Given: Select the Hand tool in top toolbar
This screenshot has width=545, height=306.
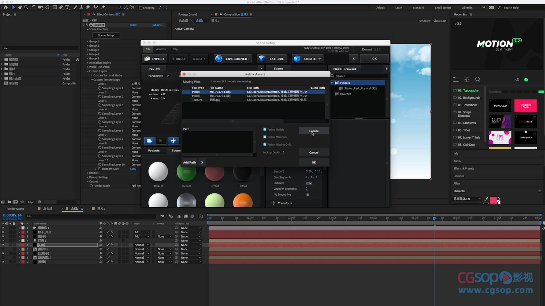Looking at the screenshot, I should 20,7.
